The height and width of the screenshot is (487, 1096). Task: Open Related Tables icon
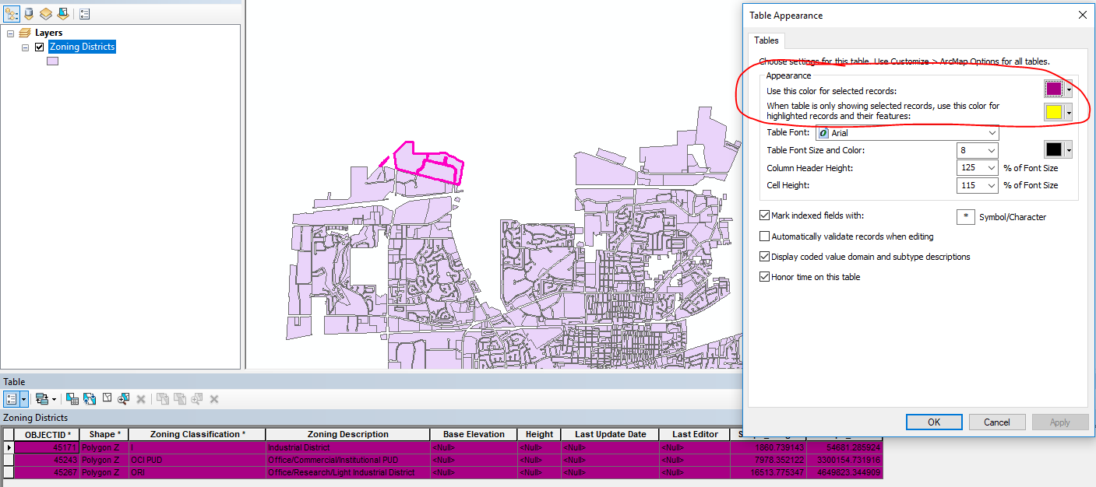pos(42,398)
